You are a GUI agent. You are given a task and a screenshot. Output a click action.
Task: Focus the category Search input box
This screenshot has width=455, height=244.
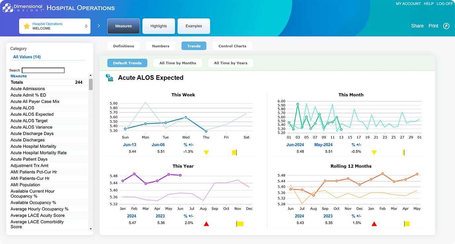[43, 70]
